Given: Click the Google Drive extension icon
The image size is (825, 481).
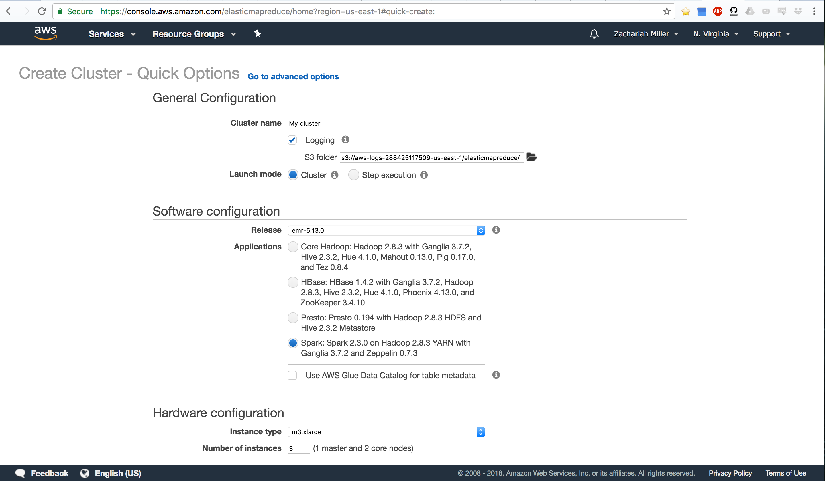Looking at the screenshot, I should pyautogui.click(x=750, y=11).
